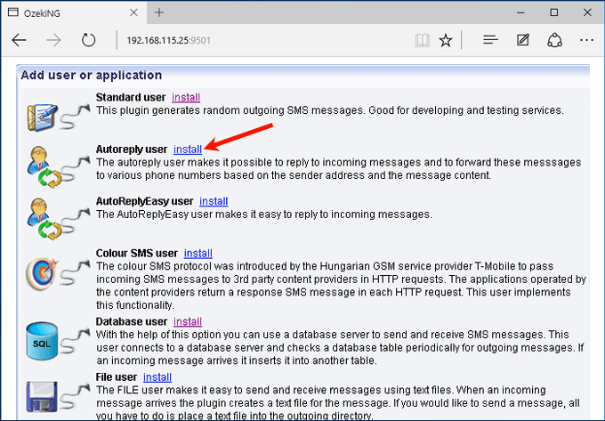Click the Standard user notepad icon

[x=43, y=113]
